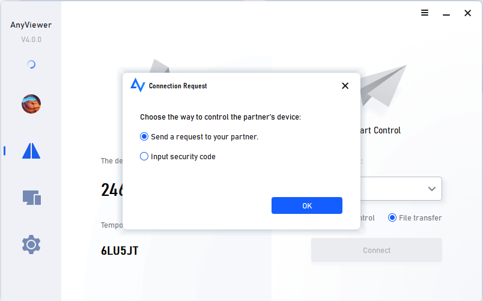Image resolution: width=483 pixels, height=301 pixels.
Task: Click the AnyViewer title text
Action: [x=31, y=25]
